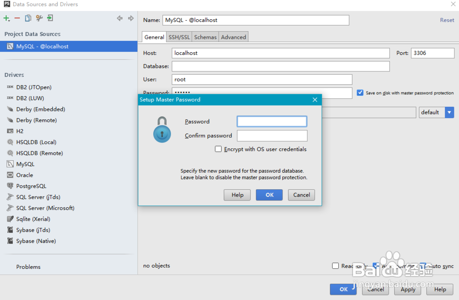Select SQL Server (jTds) driver
This screenshot has height=300, width=459.
tap(38, 197)
